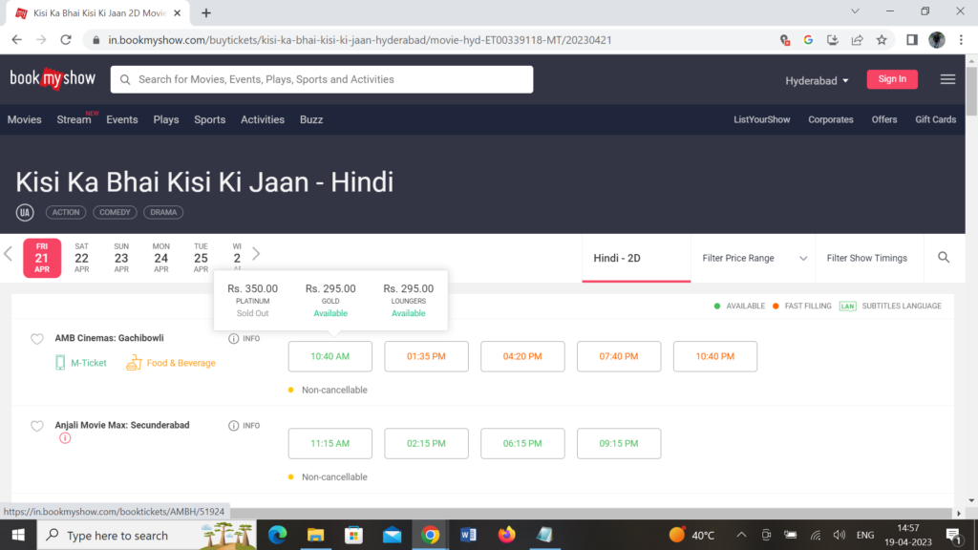The height and width of the screenshot is (550, 978).
Task: Expand Filter Show Timings dropdown
Action: [866, 258]
